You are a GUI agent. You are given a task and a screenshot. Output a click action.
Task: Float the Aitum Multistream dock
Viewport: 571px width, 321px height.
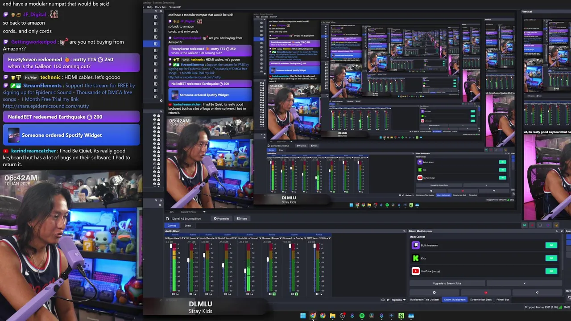click(557, 231)
